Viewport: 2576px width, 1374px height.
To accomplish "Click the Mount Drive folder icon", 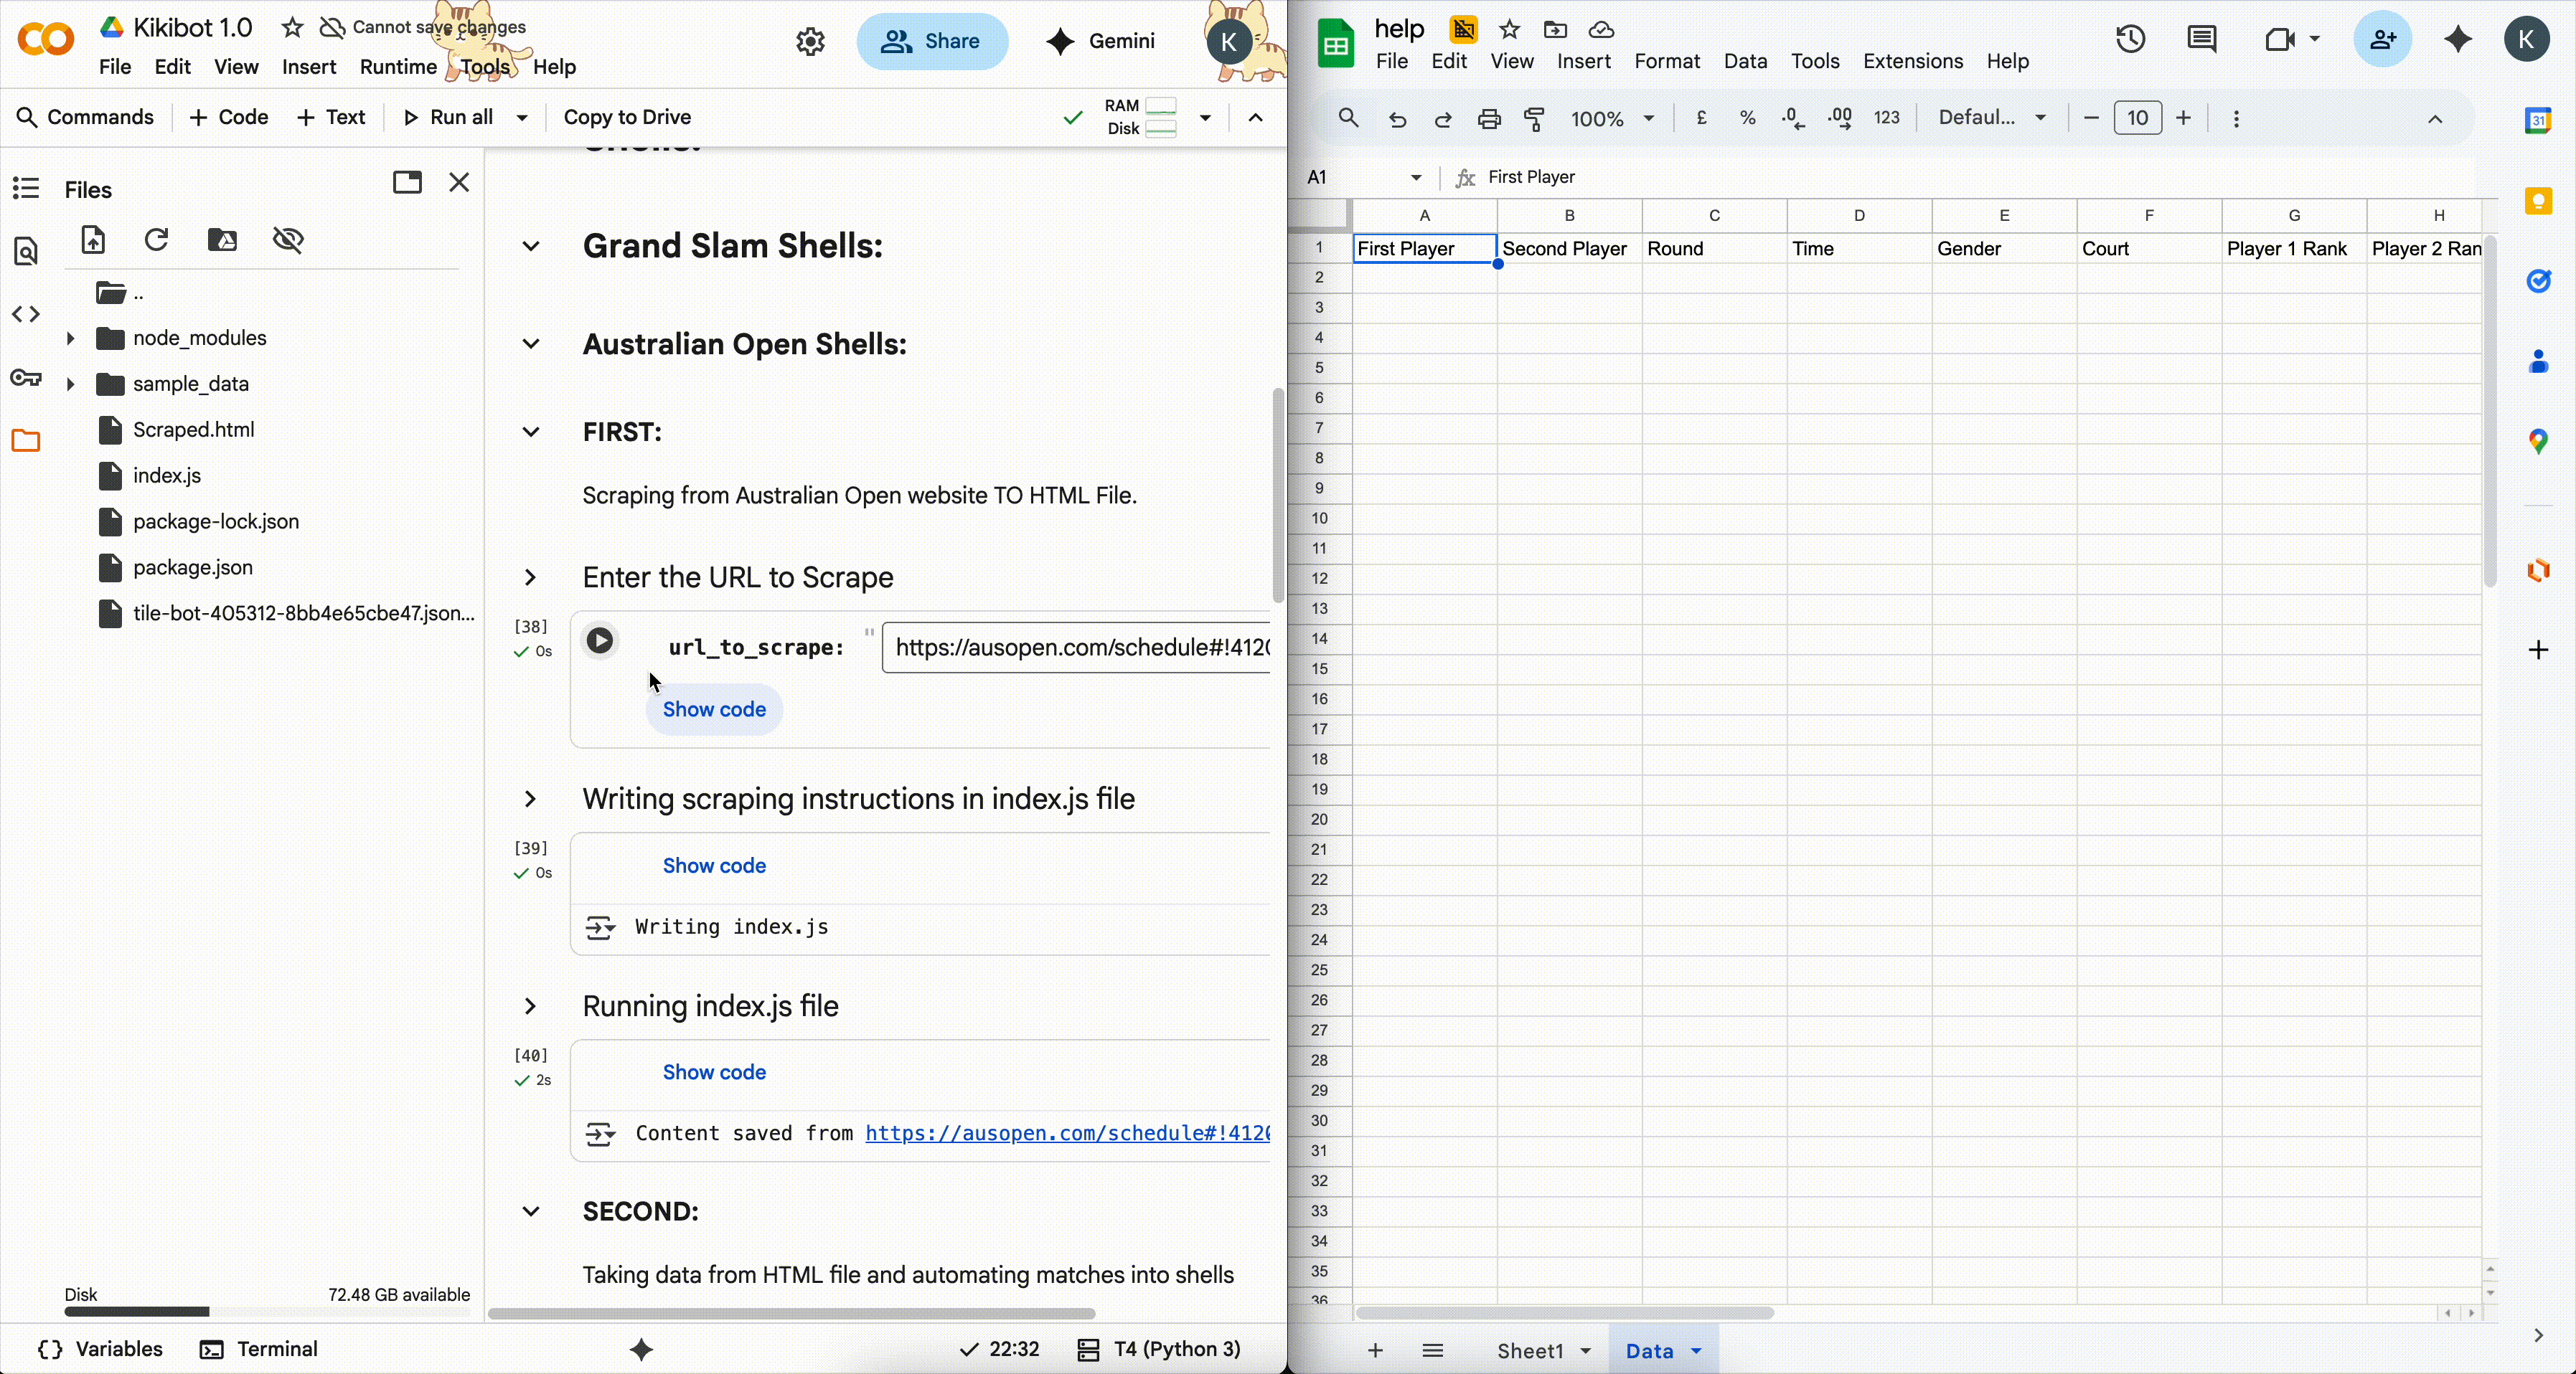I will pyautogui.click(x=222, y=240).
